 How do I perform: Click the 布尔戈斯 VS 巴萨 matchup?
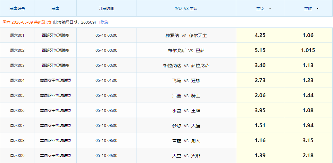coord(186,50)
